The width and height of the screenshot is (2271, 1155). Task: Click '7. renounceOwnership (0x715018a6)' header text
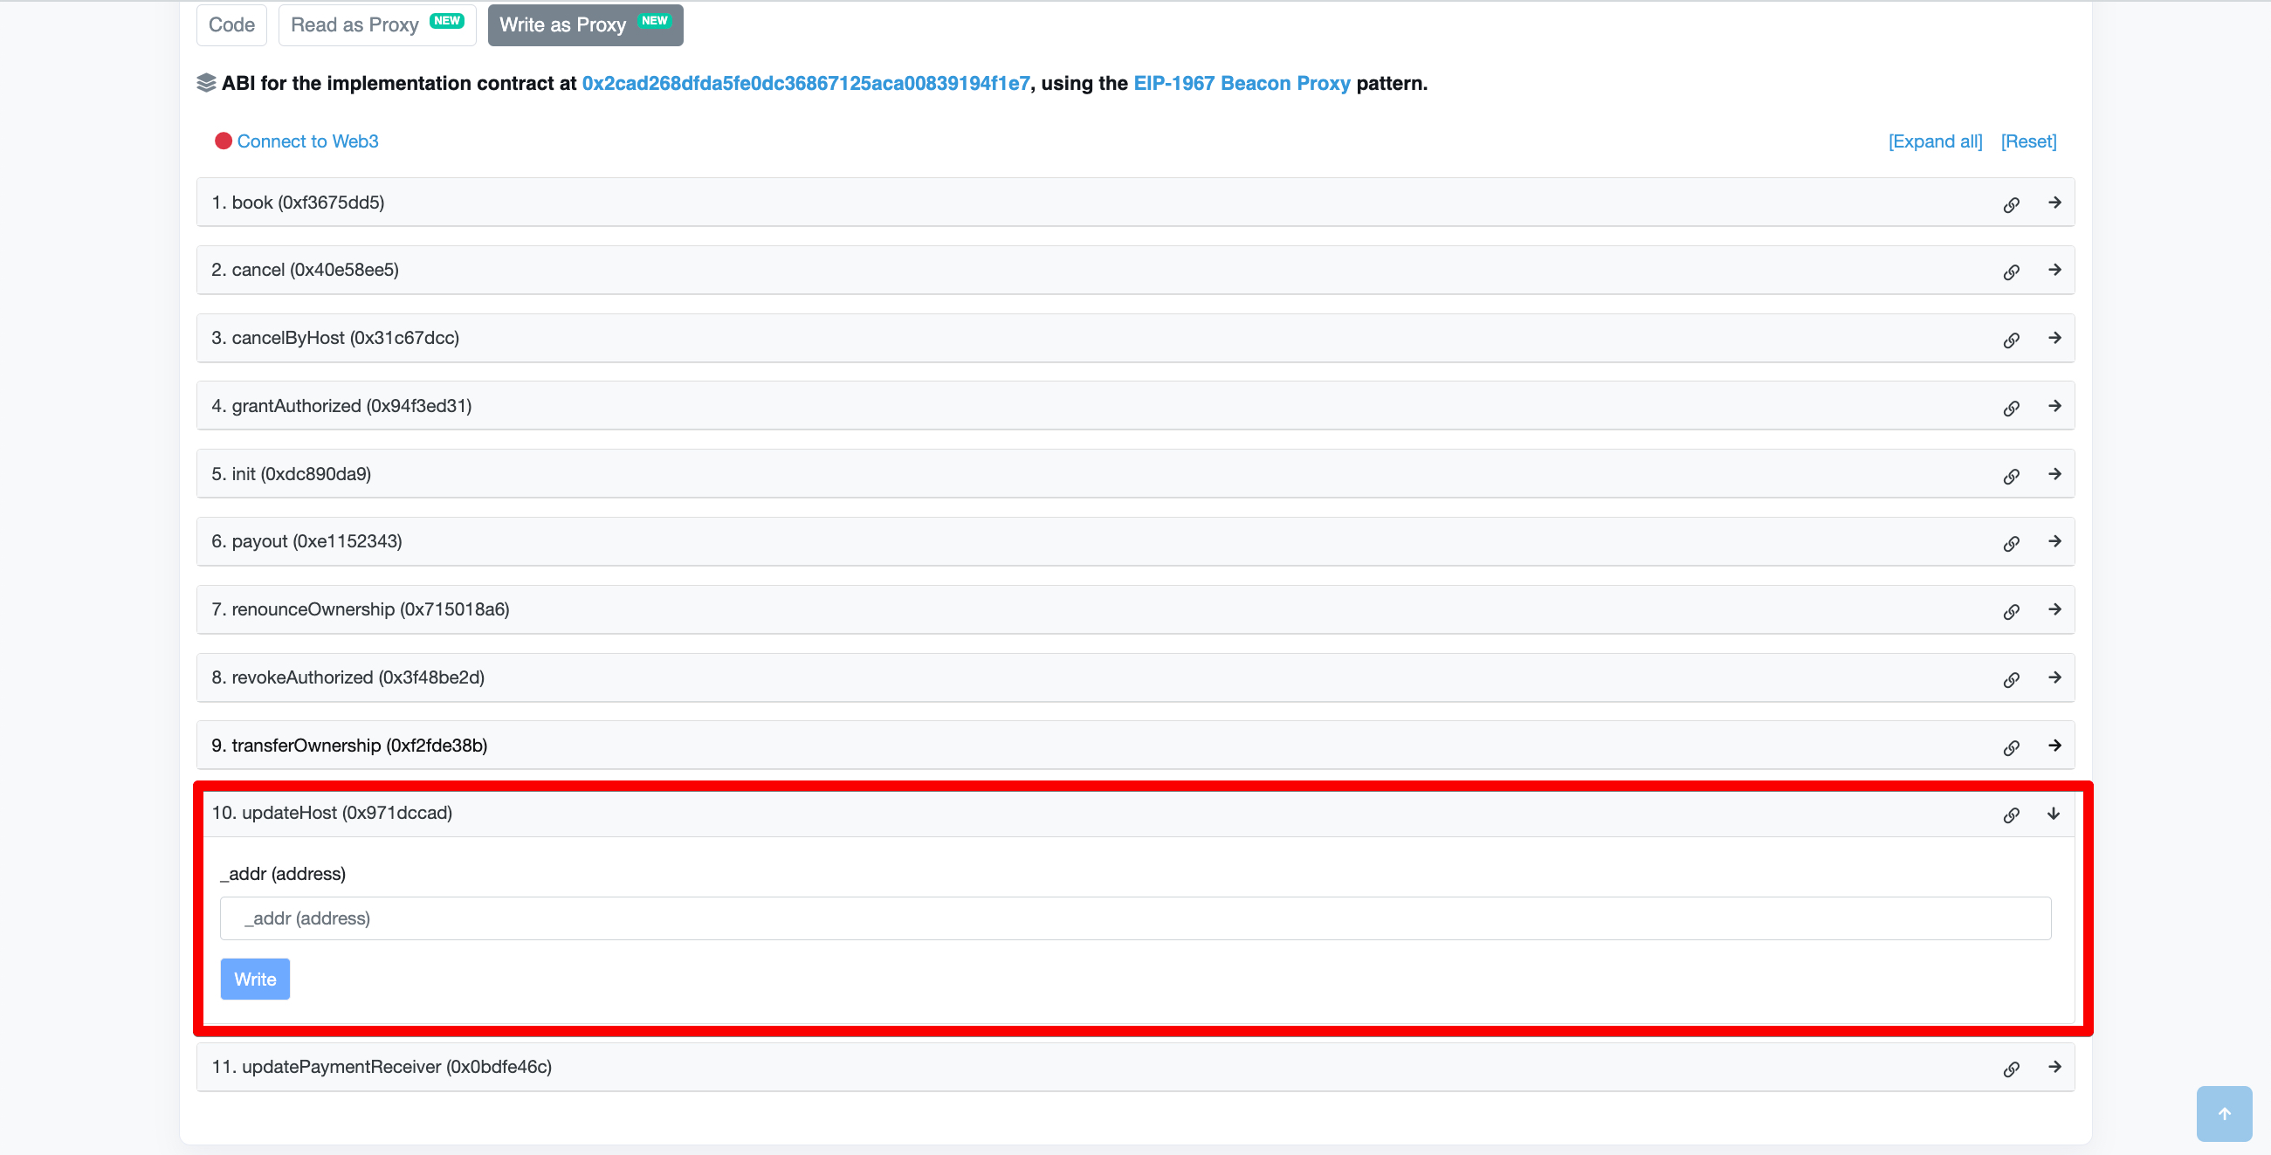(x=361, y=608)
